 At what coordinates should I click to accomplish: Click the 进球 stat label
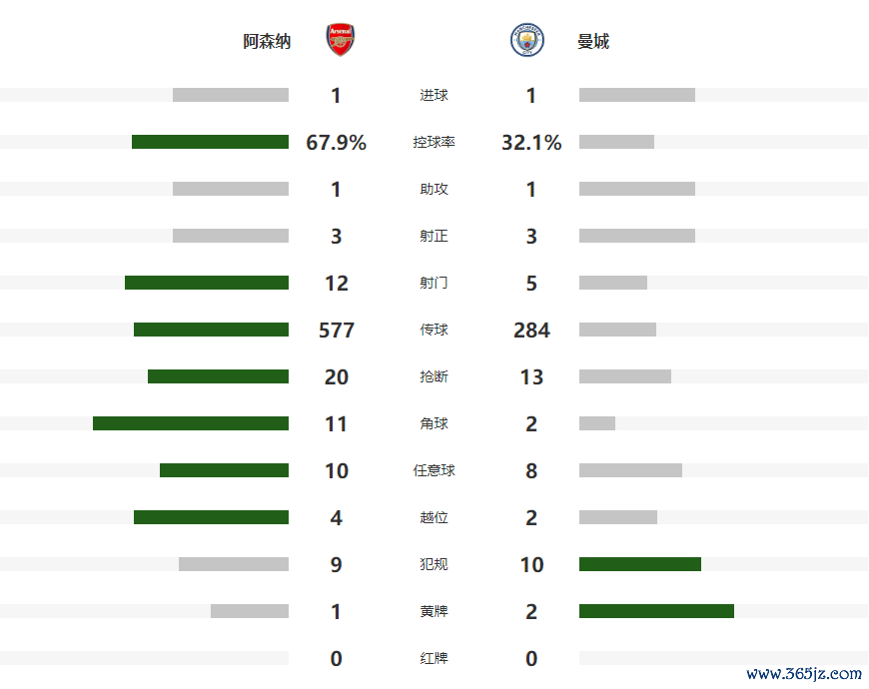434,96
